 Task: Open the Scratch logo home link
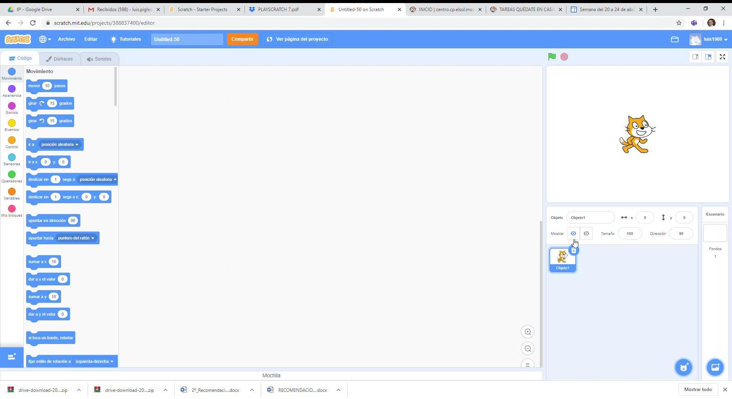pos(18,39)
